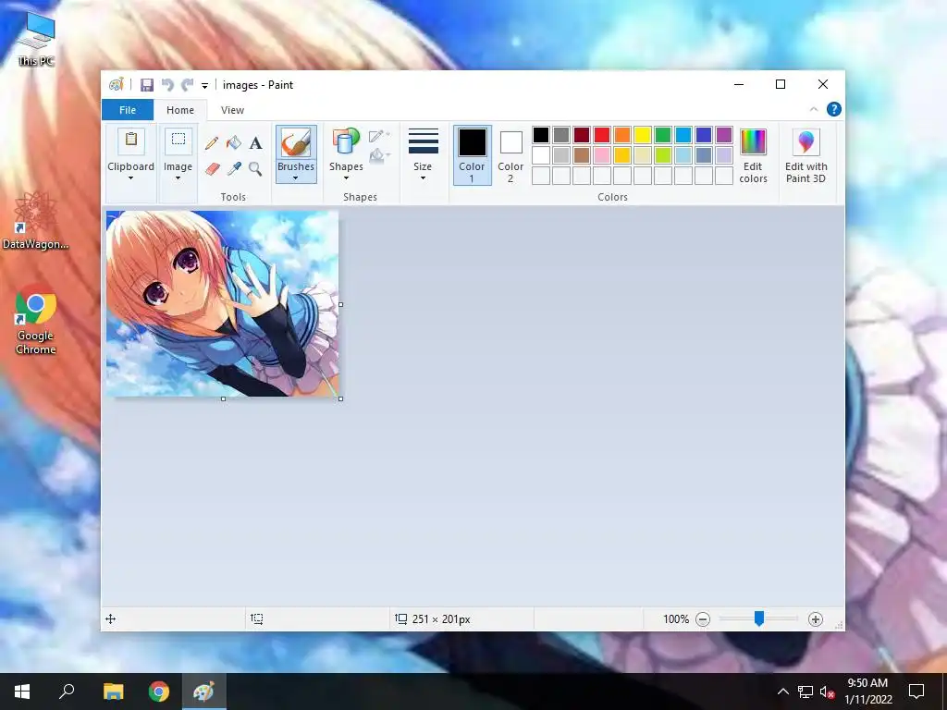Pick the yellow color swatch

643,135
